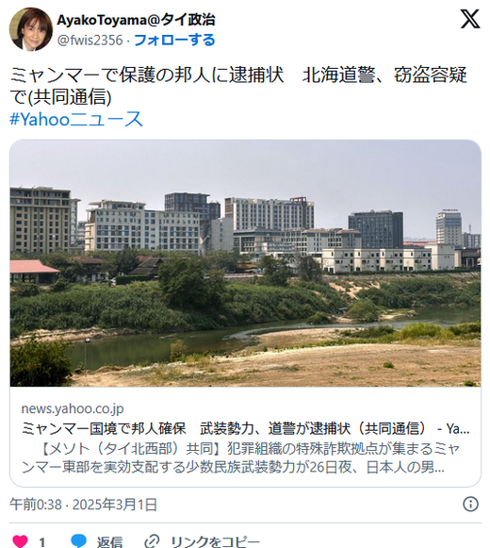Click the リンクをコピー copy link text
Image resolution: width=490 pixels, height=548 pixels.
click(x=215, y=541)
